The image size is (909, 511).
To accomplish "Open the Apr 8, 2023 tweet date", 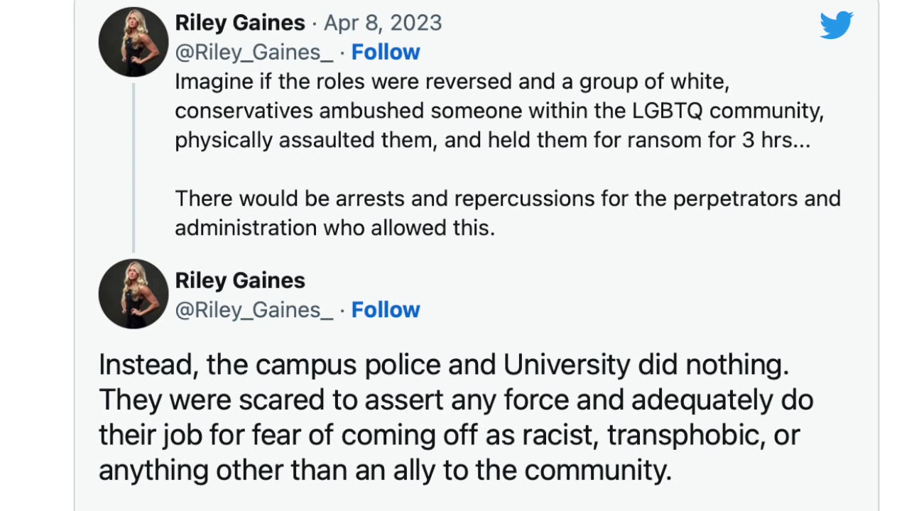I will pos(383,23).
